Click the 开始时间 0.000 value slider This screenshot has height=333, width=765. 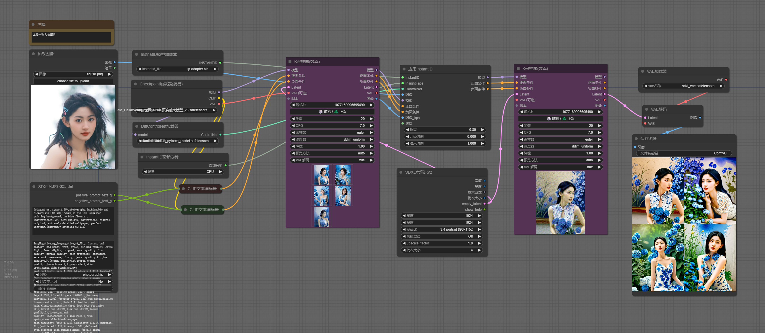tap(445, 136)
